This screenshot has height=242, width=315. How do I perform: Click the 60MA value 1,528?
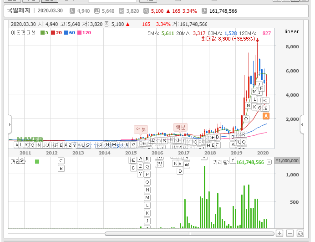coord(231,33)
